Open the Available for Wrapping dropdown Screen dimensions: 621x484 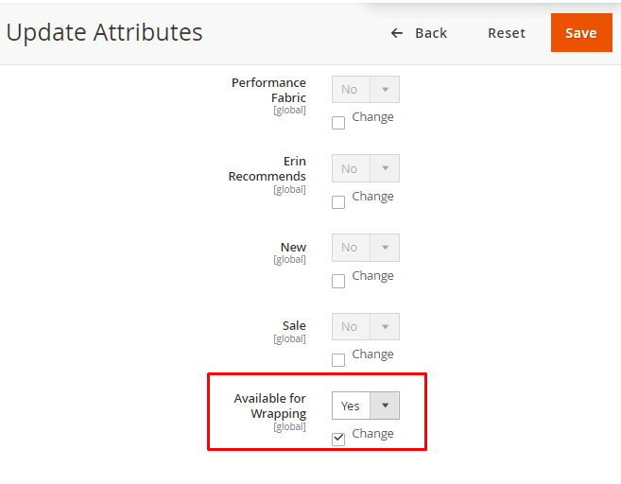coord(365,406)
